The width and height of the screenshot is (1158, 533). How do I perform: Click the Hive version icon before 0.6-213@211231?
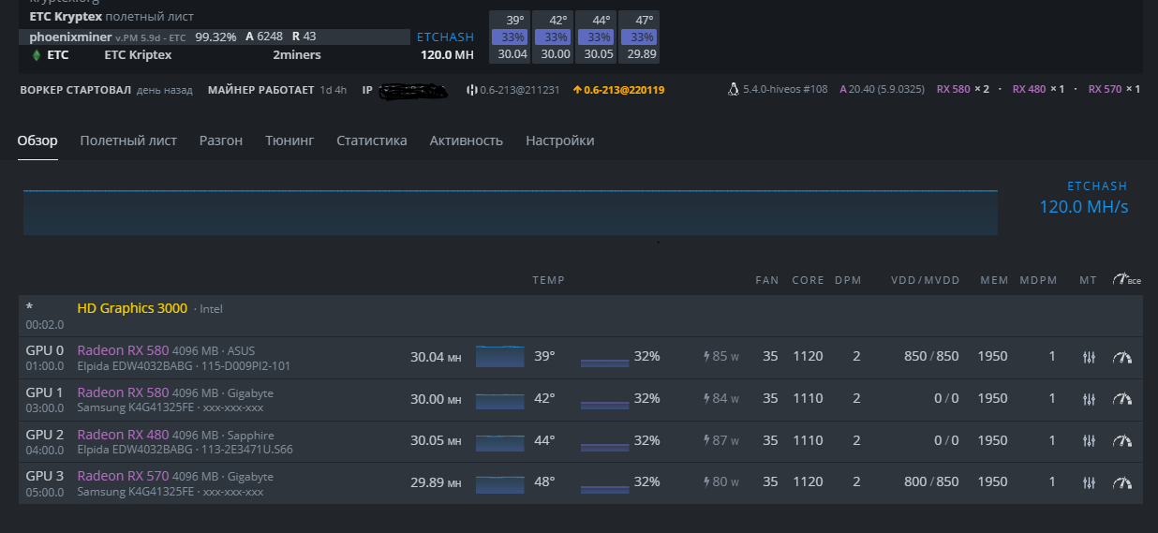[x=471, y=90]
